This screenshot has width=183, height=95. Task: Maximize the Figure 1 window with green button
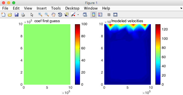pos(14,3)
